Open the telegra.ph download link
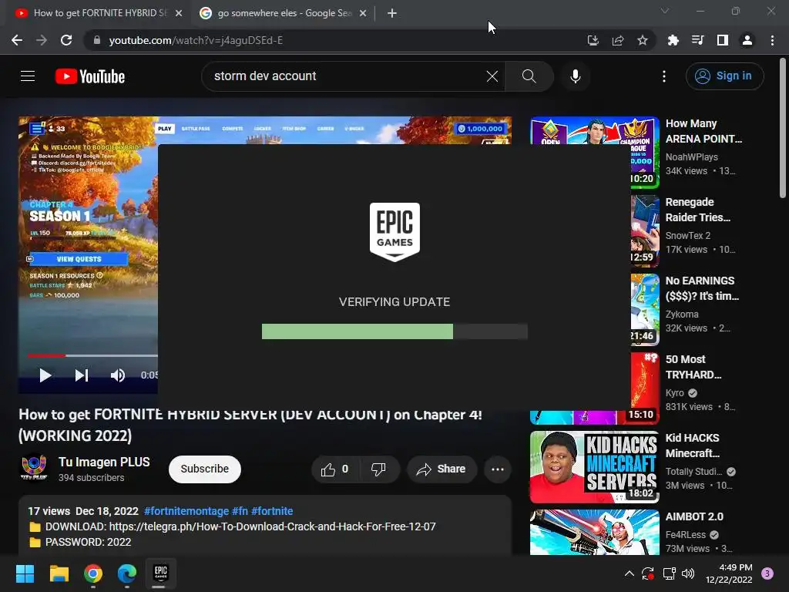 [x=272, y=526]
